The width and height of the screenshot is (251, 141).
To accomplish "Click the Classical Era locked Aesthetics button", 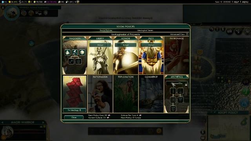I will 176,83.
